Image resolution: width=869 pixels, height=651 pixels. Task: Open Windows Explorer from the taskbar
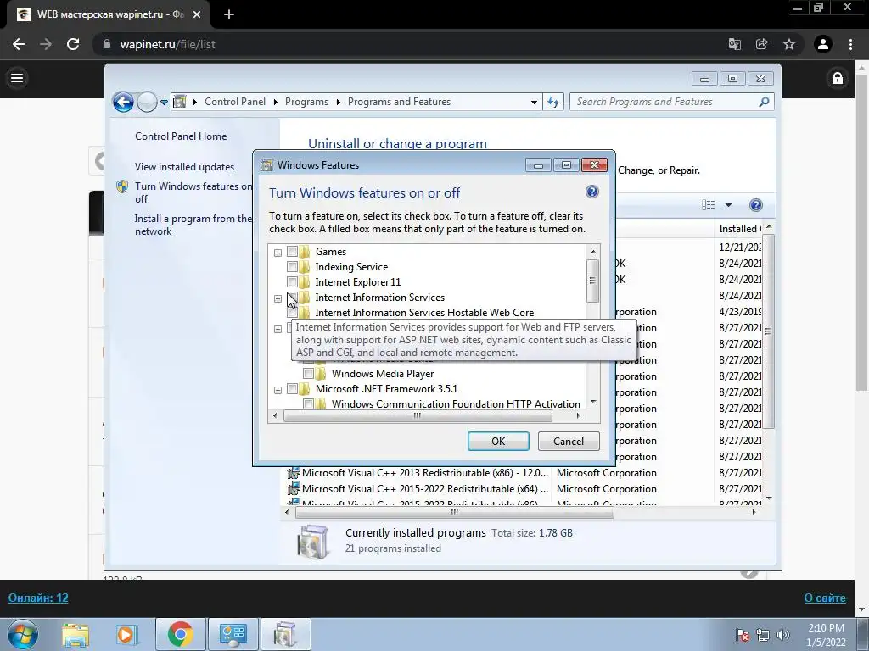76,634
